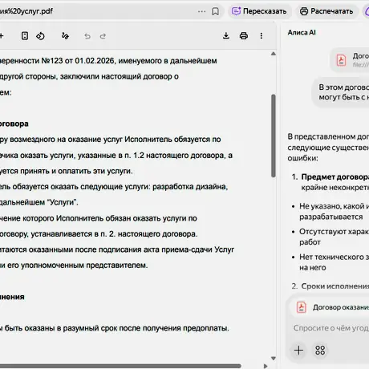Click the horizontal scrollbar at the bottom
The image size is (369, 369).
(x=120, y=366)
